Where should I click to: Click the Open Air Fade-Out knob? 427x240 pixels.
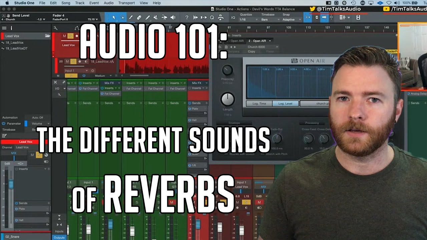click(277, 138)
